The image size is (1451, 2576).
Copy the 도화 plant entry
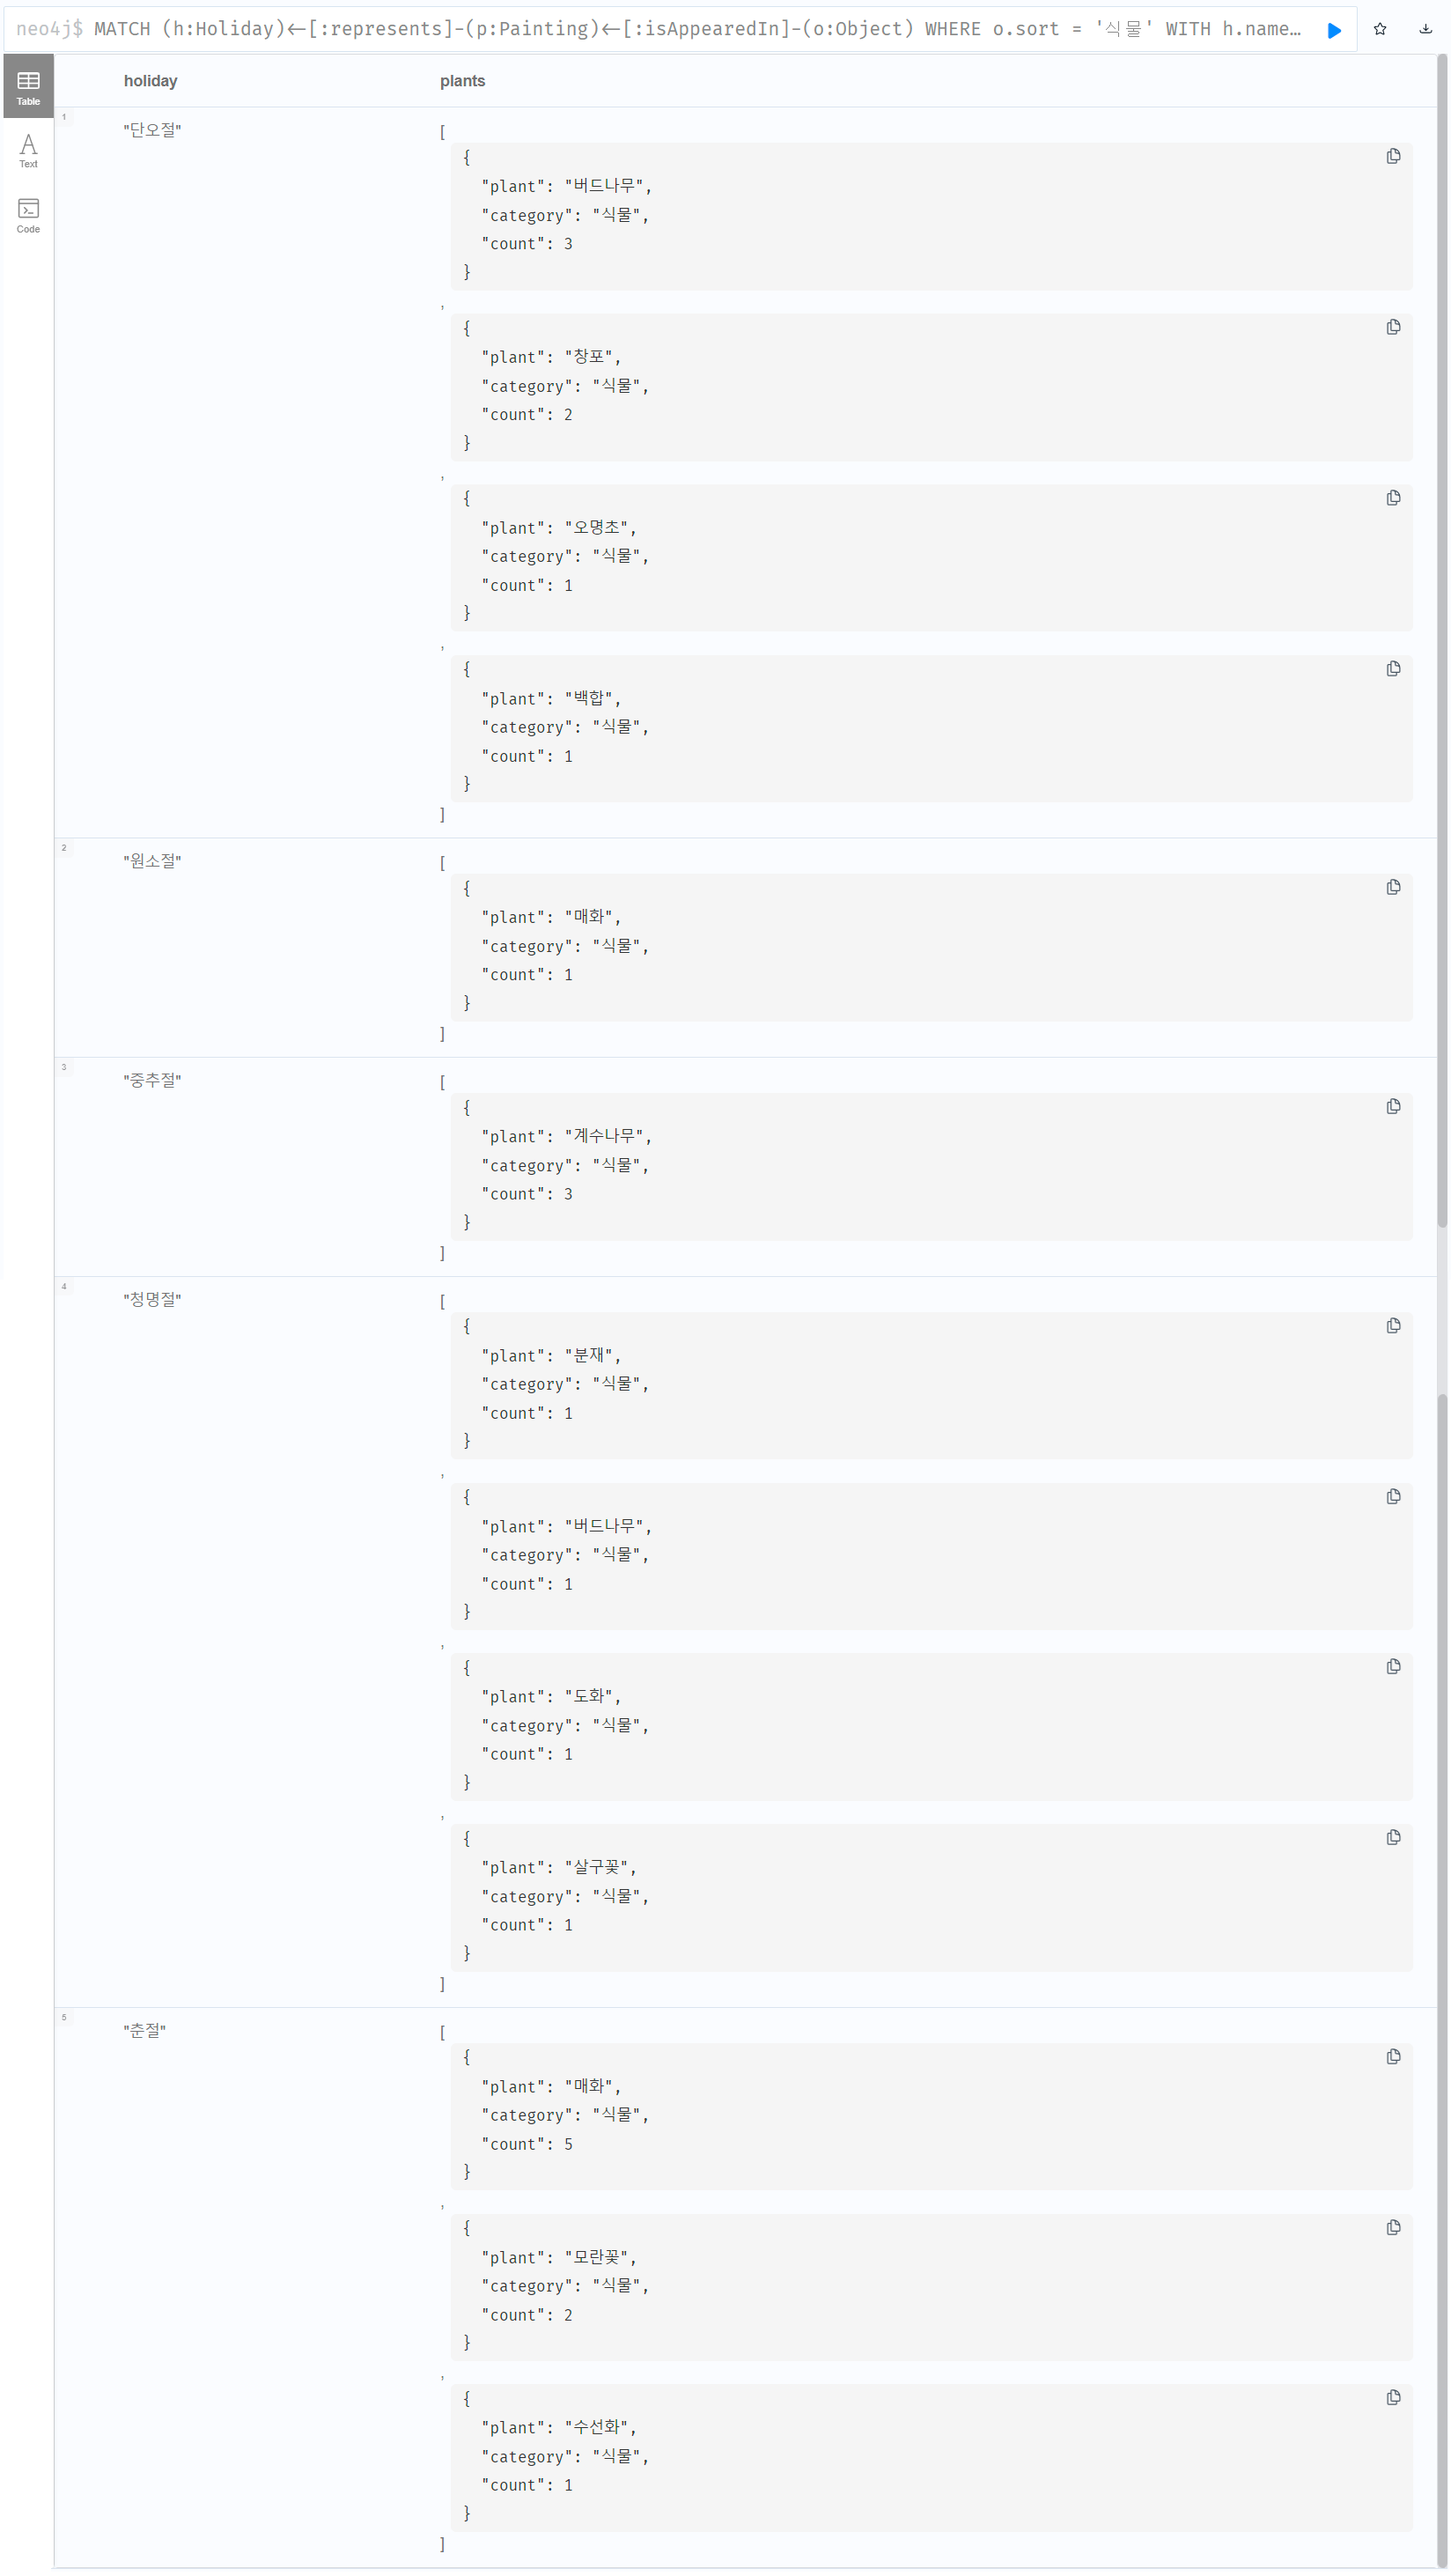click(1393, 1666)
